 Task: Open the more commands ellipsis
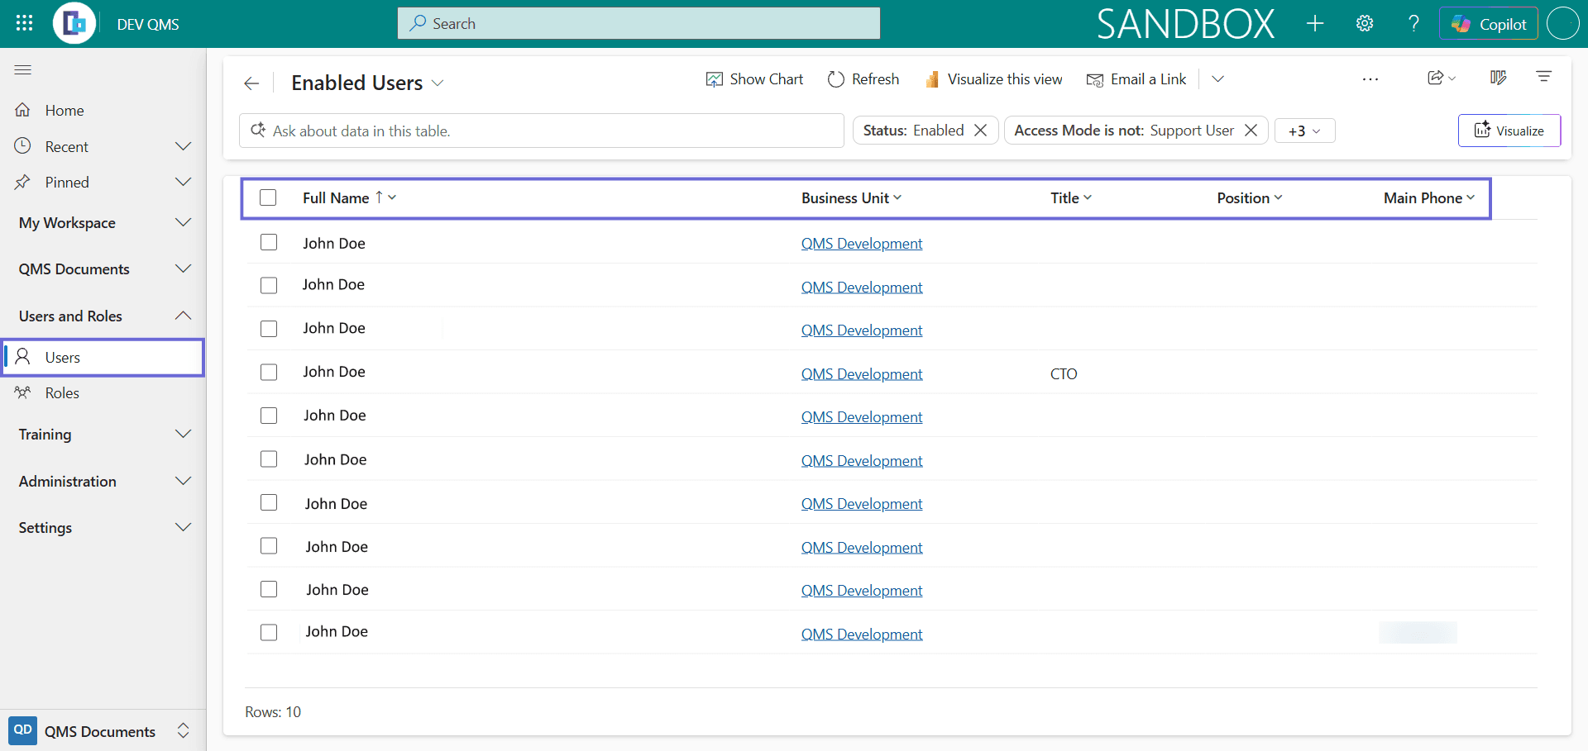1370,79
